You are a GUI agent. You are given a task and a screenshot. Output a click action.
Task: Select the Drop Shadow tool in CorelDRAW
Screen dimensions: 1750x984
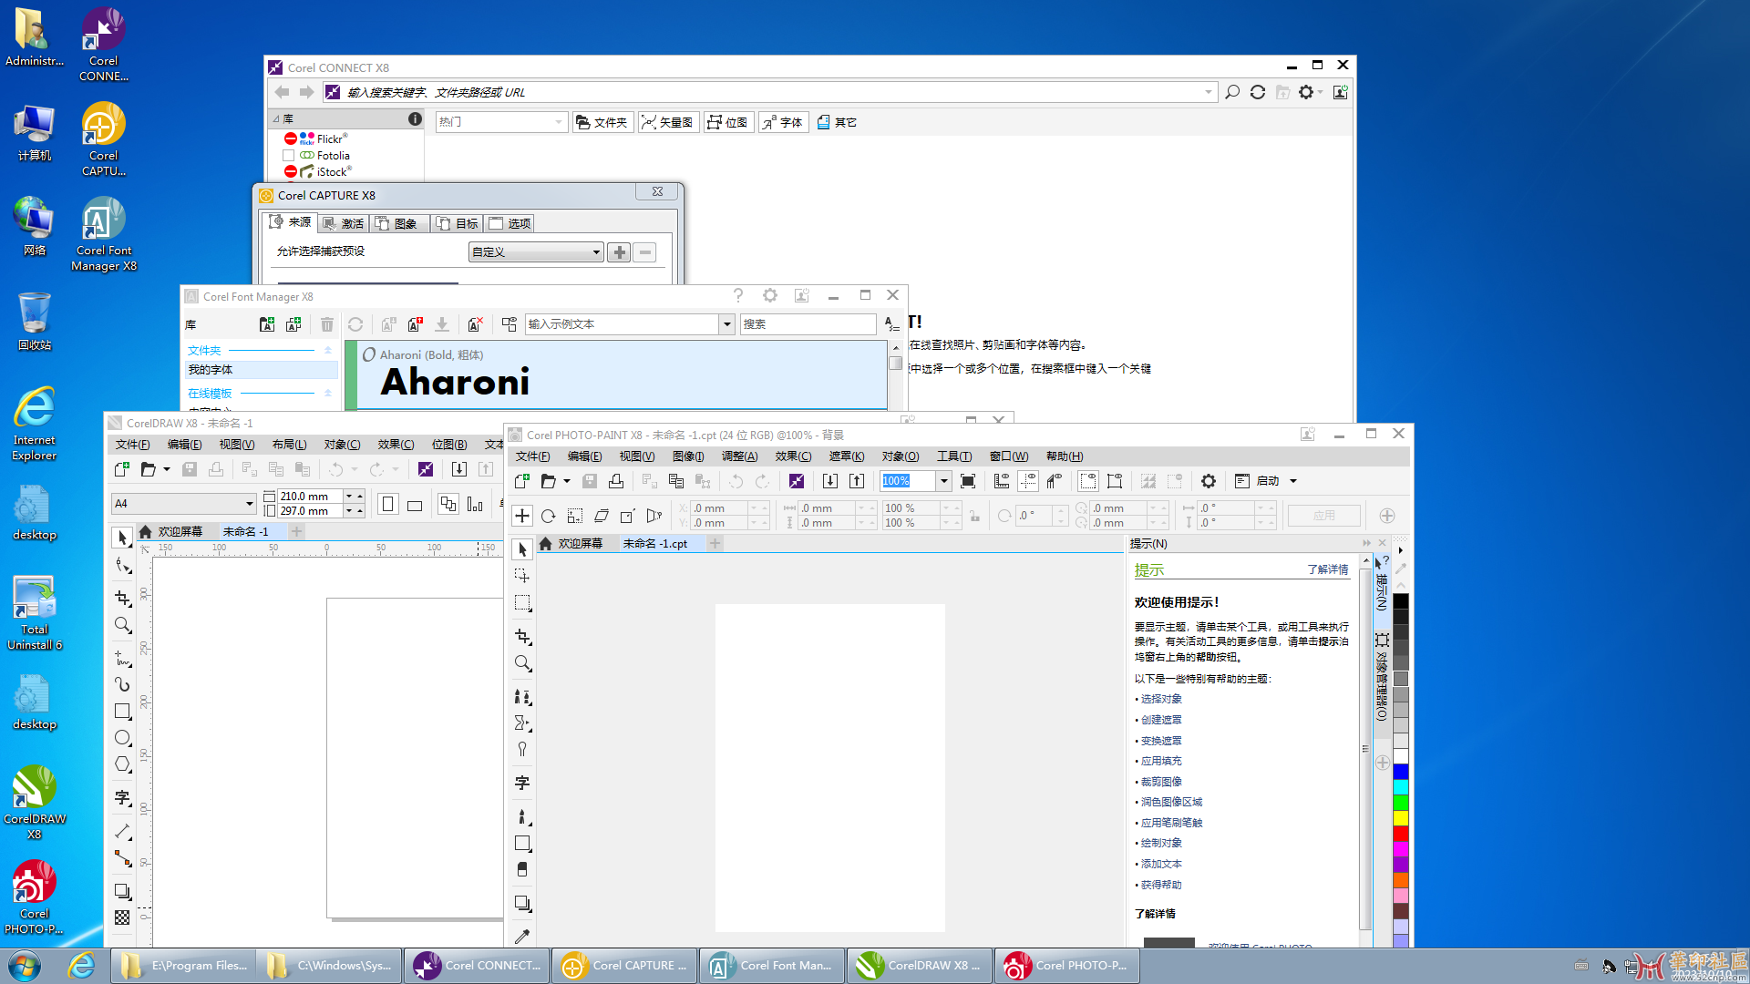click(x=122, y=891)
